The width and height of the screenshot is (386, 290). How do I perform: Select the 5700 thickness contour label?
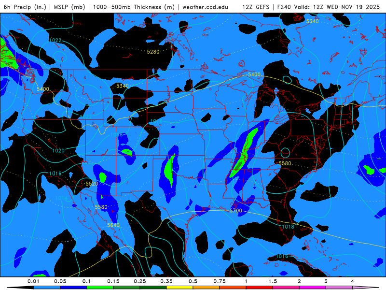(x=236, y=211)
